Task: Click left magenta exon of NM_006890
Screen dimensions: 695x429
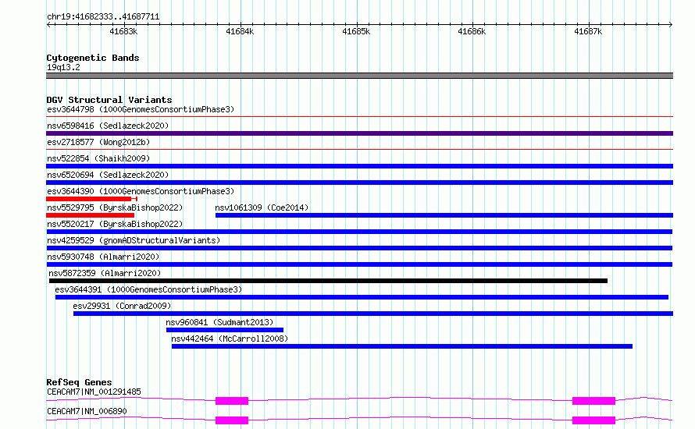Action: coord(232,420)
